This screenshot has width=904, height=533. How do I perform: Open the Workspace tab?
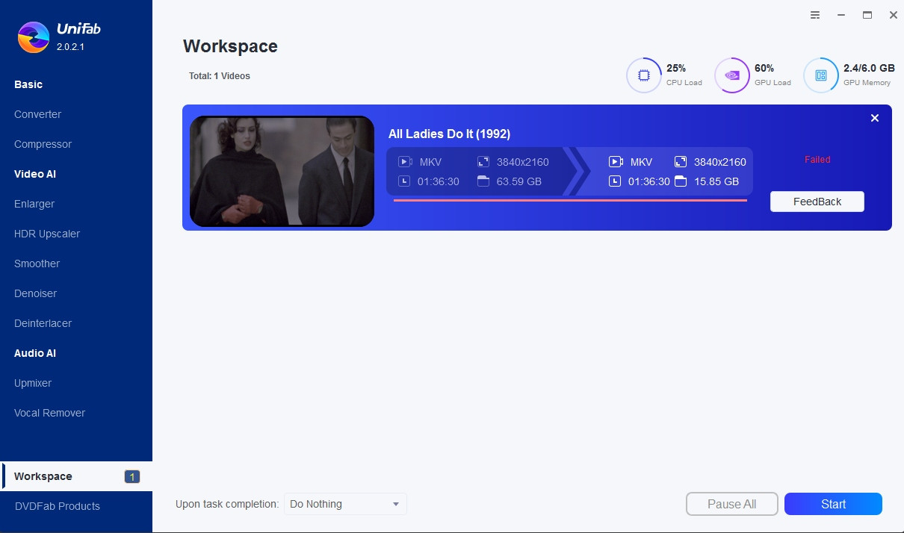[x=43, y=476]
